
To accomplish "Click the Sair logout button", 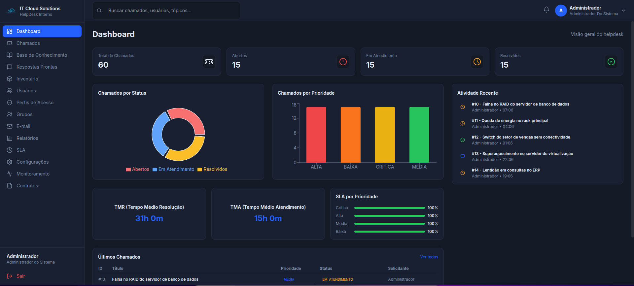I will tap(16, 276).
